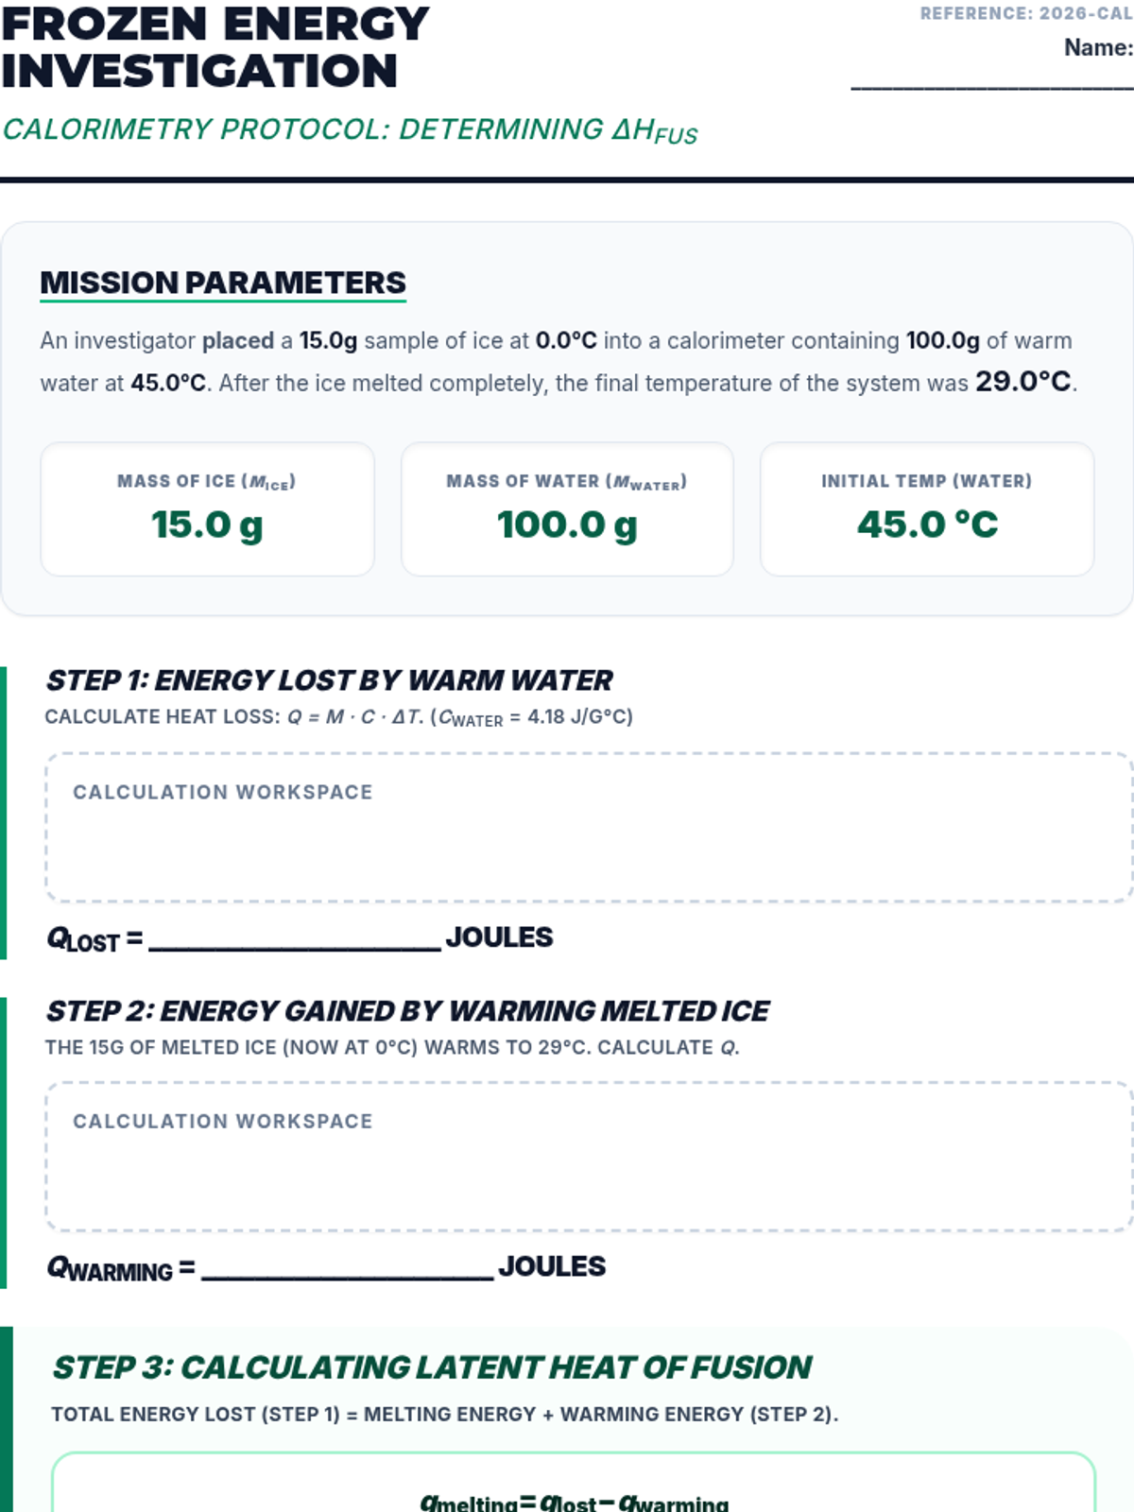Select the Mass of Water 100.0 g card
The width and height of the screenshot is (1134, 1512).
(567, 509)
